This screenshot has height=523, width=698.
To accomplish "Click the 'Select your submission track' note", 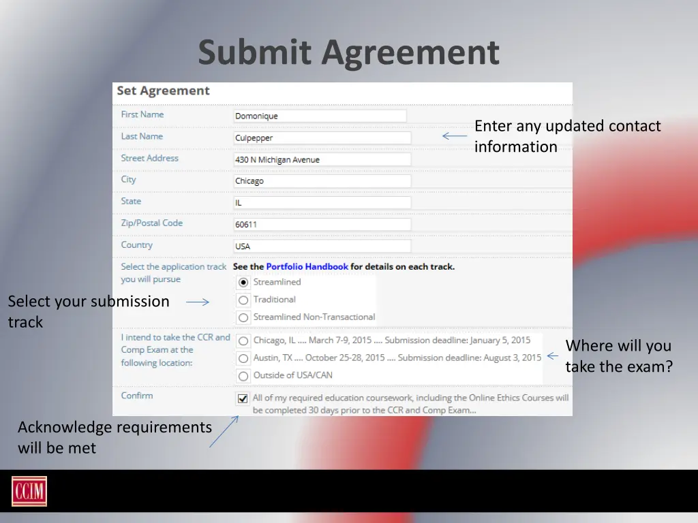I will click(x=89, y=312).
